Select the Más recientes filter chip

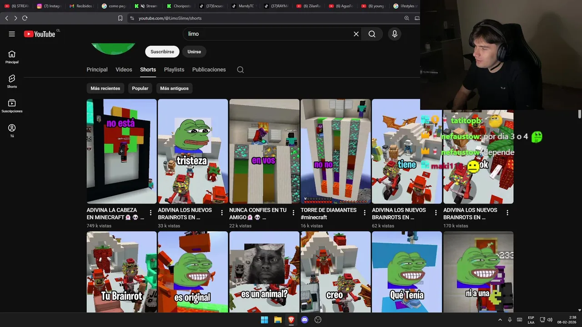pyautogui.click(x=105, y=89)
